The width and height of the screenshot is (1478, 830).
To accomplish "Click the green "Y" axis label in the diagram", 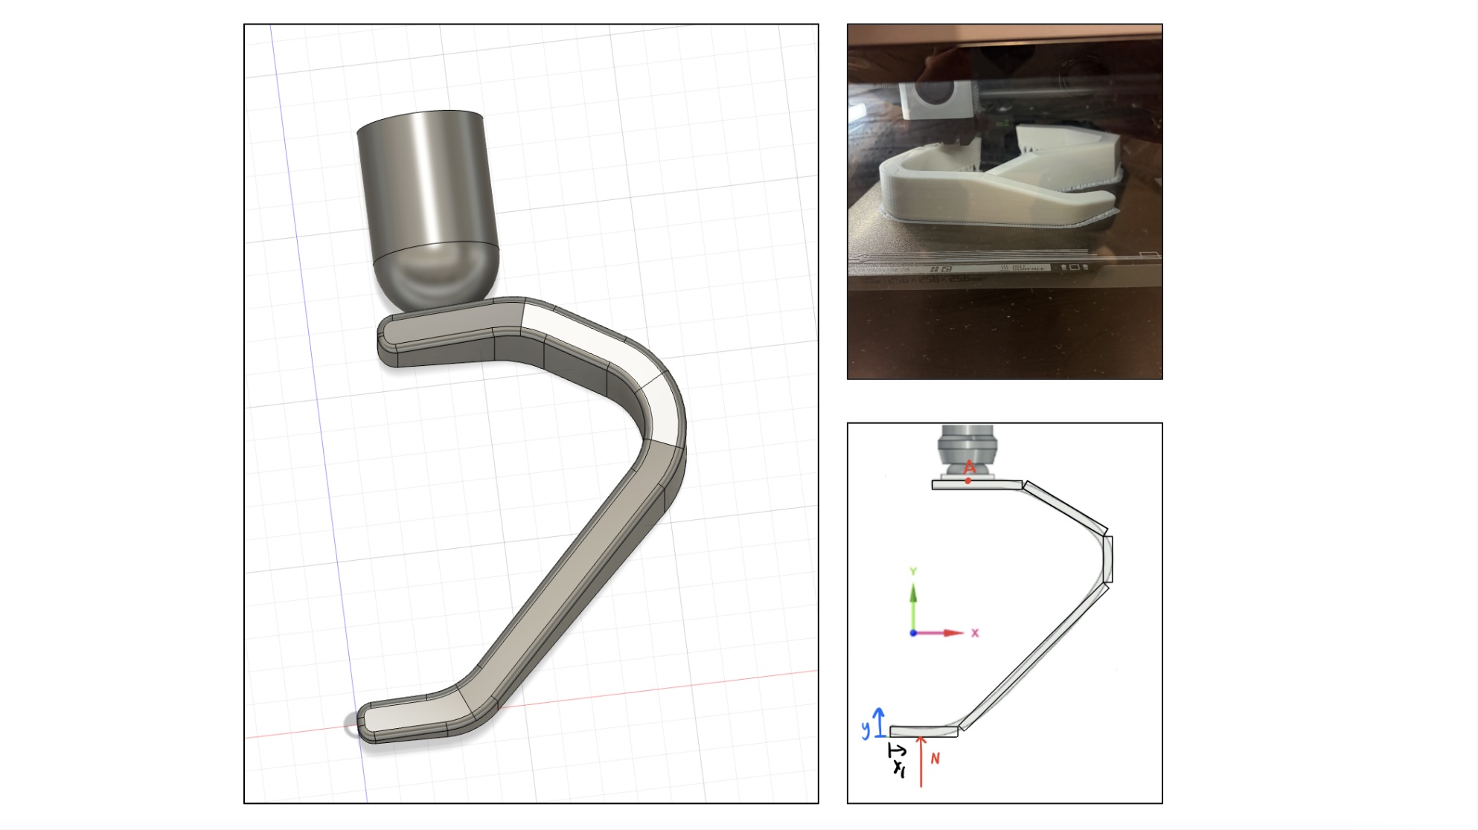I will pyautogui.click(x=913, y=572).
